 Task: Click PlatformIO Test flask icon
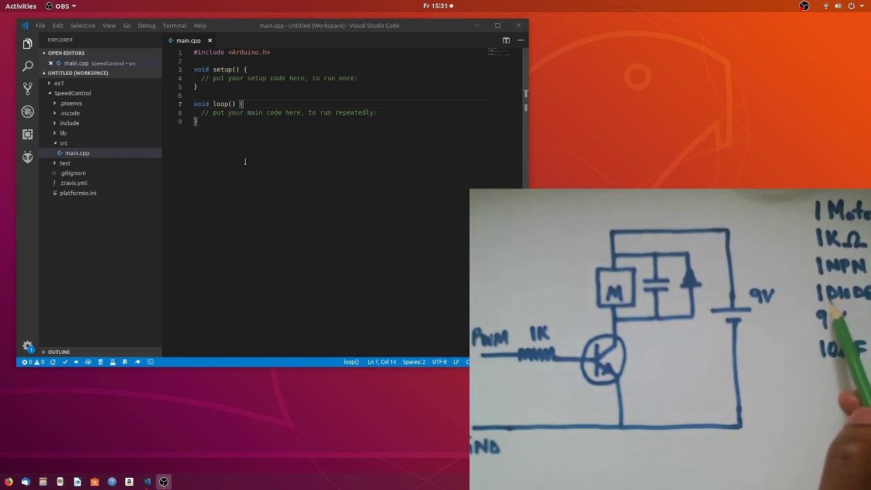point(112,362)
